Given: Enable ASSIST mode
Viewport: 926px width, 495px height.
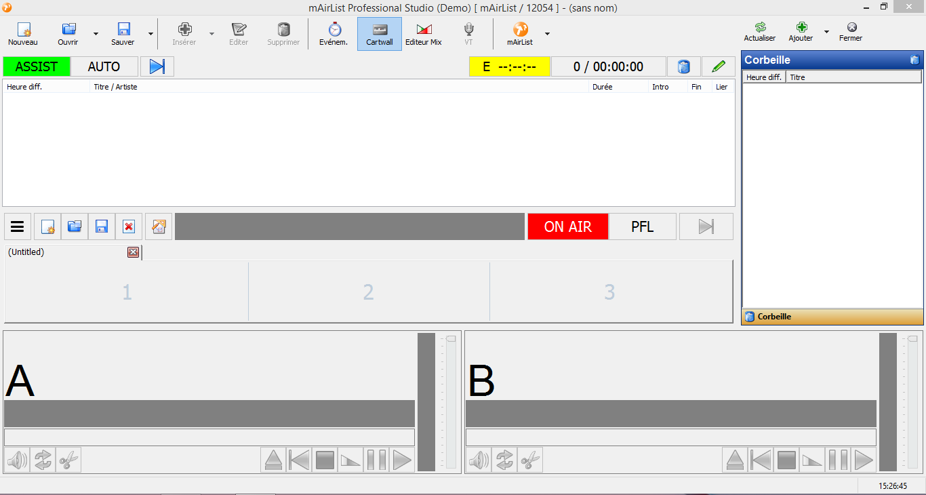Looking at the screenshot, I should [36, 66].
